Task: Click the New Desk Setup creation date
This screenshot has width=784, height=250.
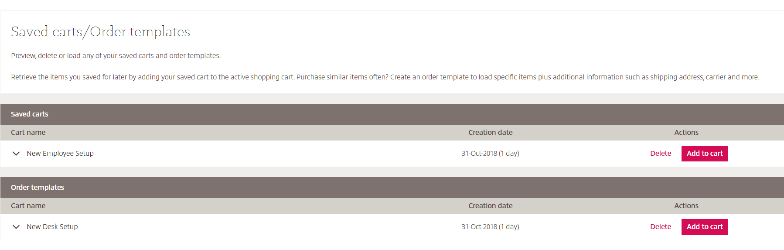Action: click(x=490, y=227)
